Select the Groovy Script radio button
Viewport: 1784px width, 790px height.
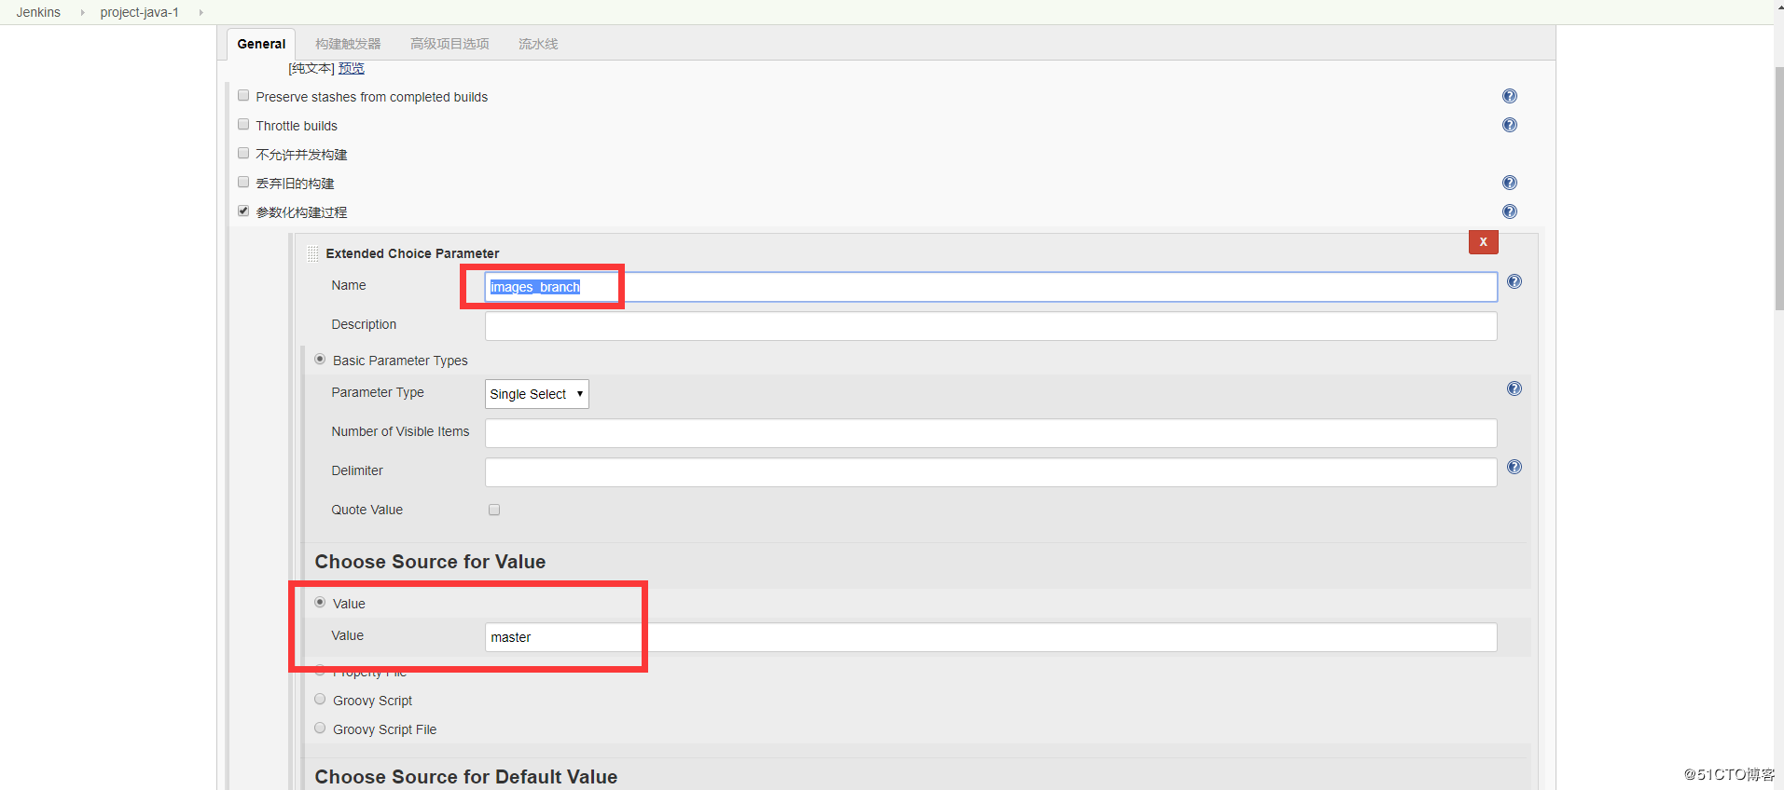[320, 699]
